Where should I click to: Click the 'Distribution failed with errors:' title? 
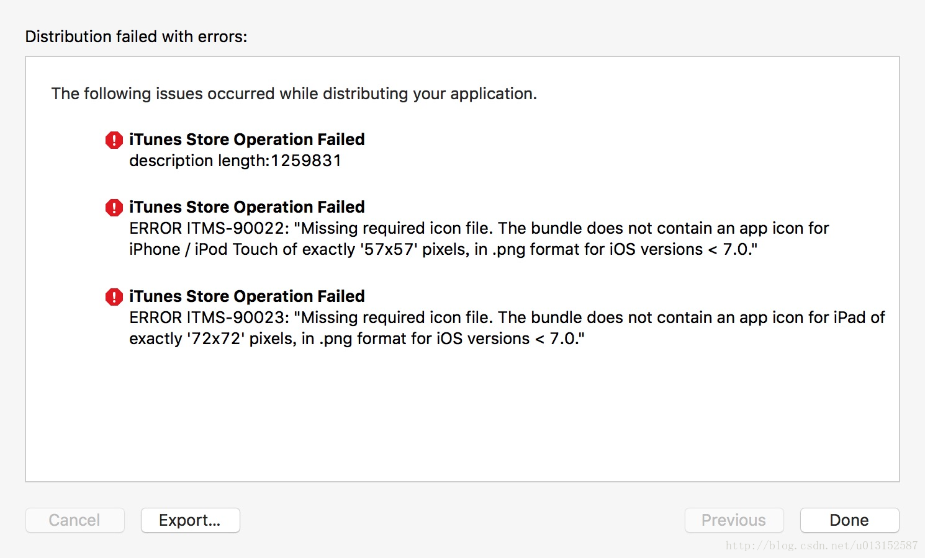click(x=136, y=37)
